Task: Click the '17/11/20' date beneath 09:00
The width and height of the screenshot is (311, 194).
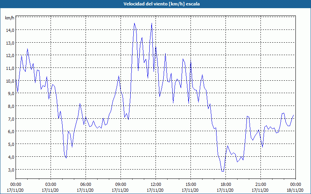Action: tap(120, 190)
